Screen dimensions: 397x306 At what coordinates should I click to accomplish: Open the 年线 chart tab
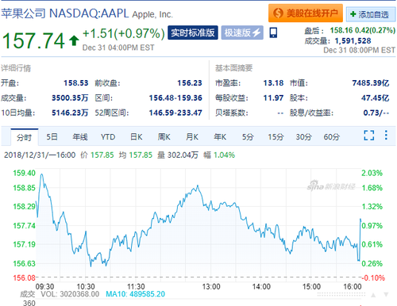coord(80,137)
